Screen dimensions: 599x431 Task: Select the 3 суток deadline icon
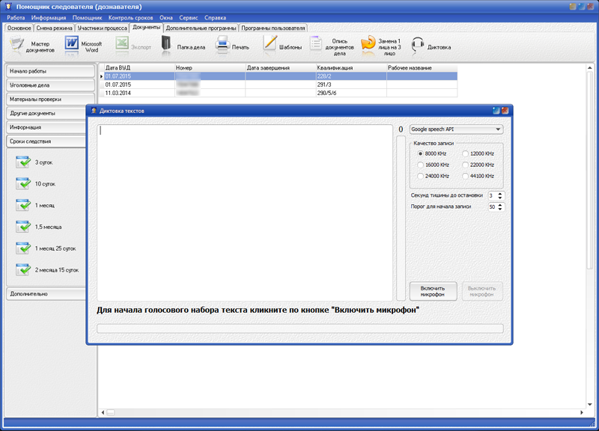coord(23,162)
